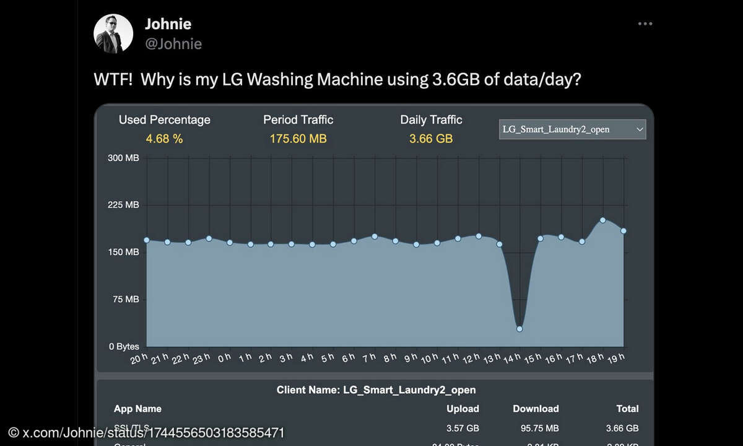Click the 300 MB y-axis label
The width and height of the screenshot is (743, 446).
[x=123, y=158]
